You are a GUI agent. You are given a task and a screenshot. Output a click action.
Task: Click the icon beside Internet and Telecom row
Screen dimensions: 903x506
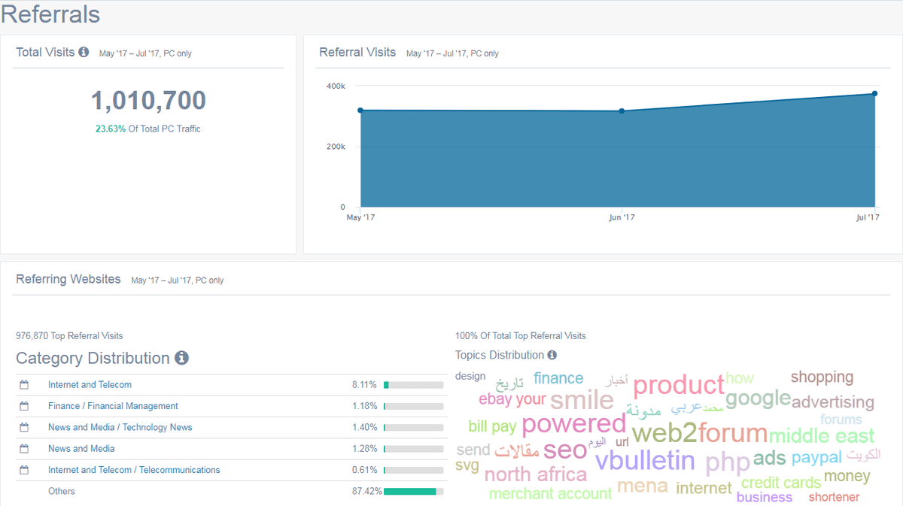point(24,385)
